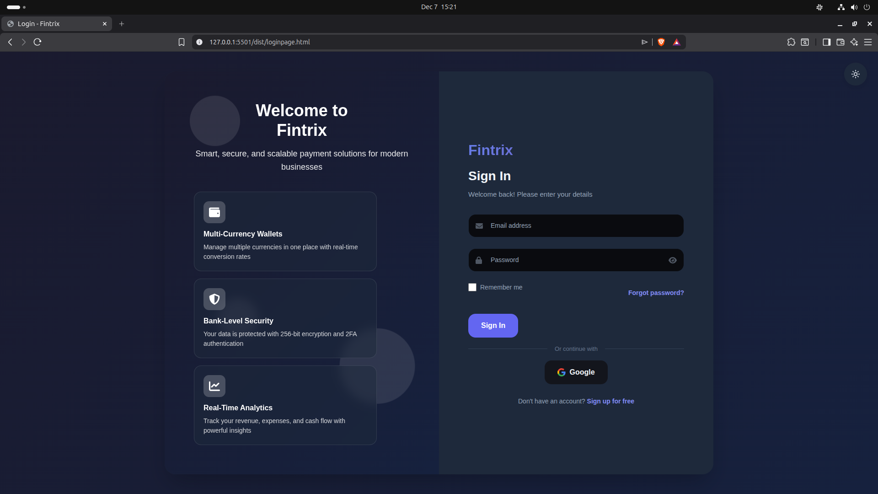Reload the loginpage.html page
This screenshot has width=878, height=494.
(37, 42)
